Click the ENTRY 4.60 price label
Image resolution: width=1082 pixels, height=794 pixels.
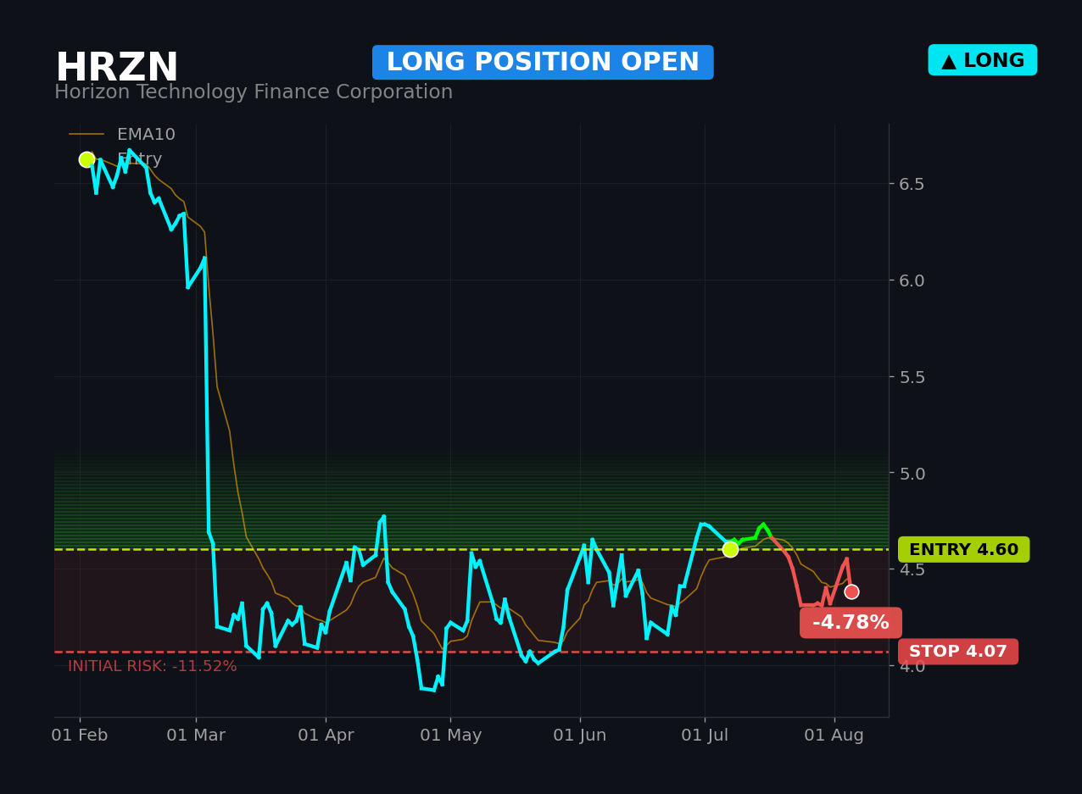[x=964, y=550]
